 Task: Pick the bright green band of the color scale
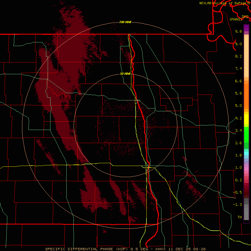click(x=246, y=134)
